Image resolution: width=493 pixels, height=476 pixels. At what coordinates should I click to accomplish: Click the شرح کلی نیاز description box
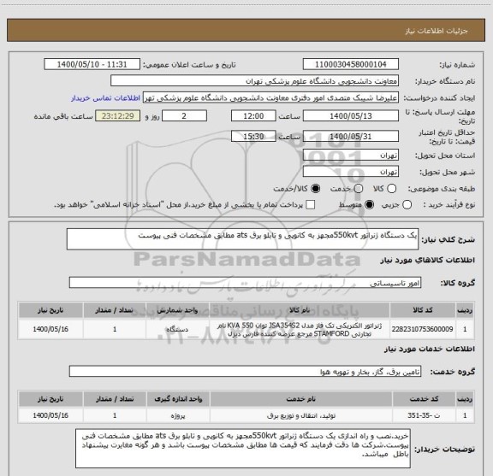click(x=242, y=239)
